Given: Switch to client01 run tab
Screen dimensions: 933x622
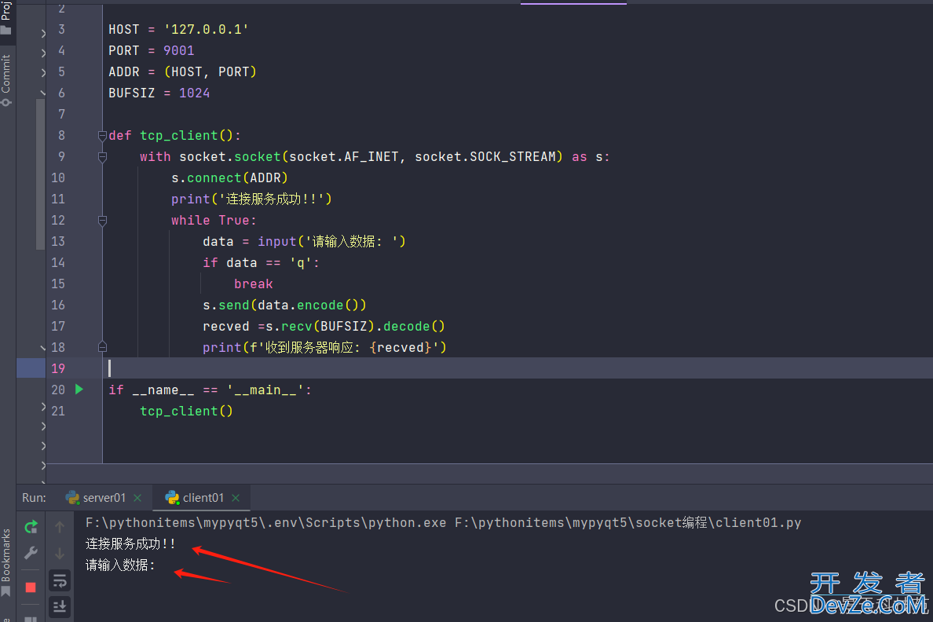Looking at the screenshot, I should click(203, 498).
